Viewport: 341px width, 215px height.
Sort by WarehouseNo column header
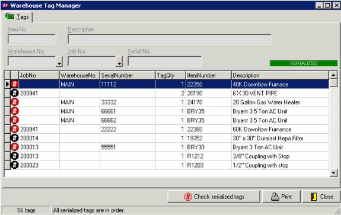79,75
